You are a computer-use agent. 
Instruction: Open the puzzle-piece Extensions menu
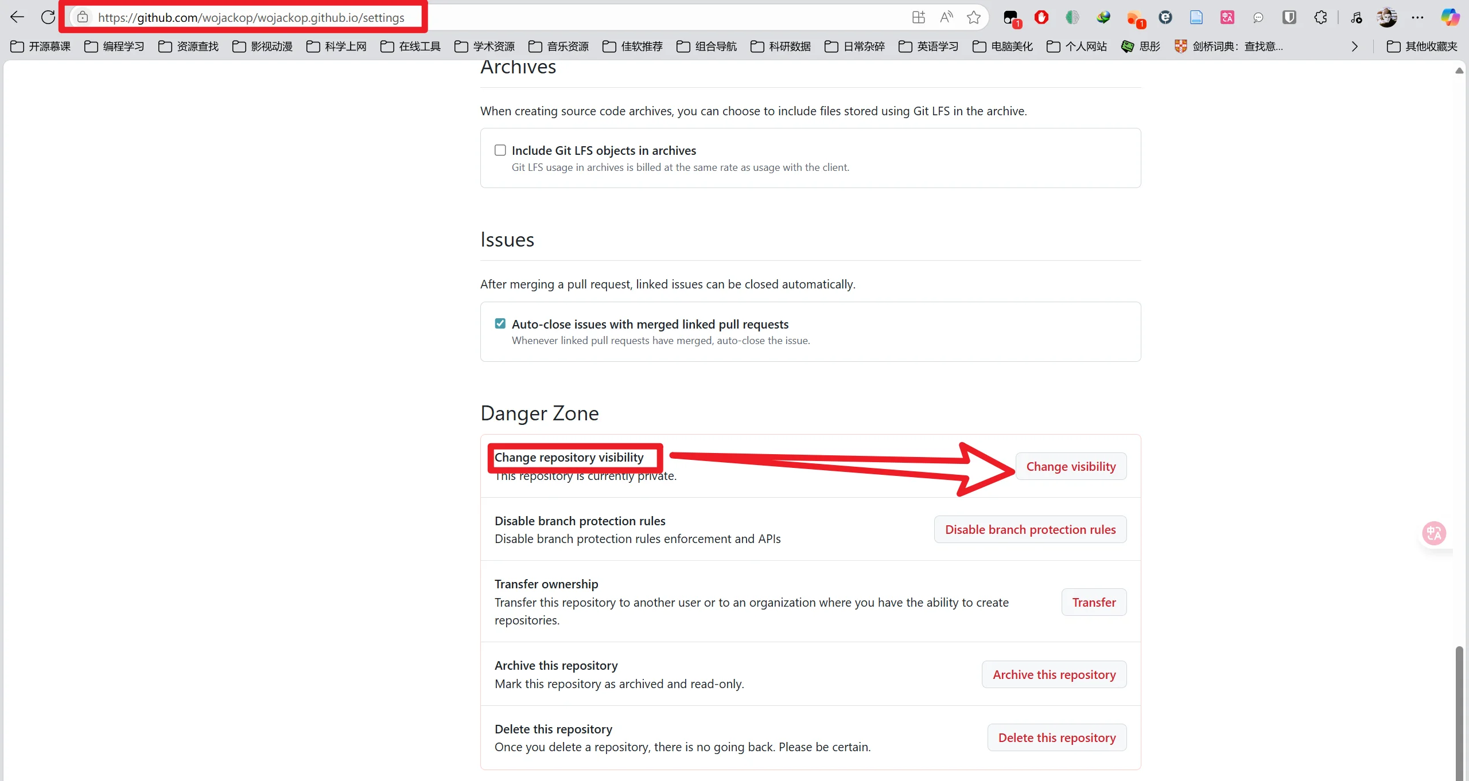(1320, 17)
